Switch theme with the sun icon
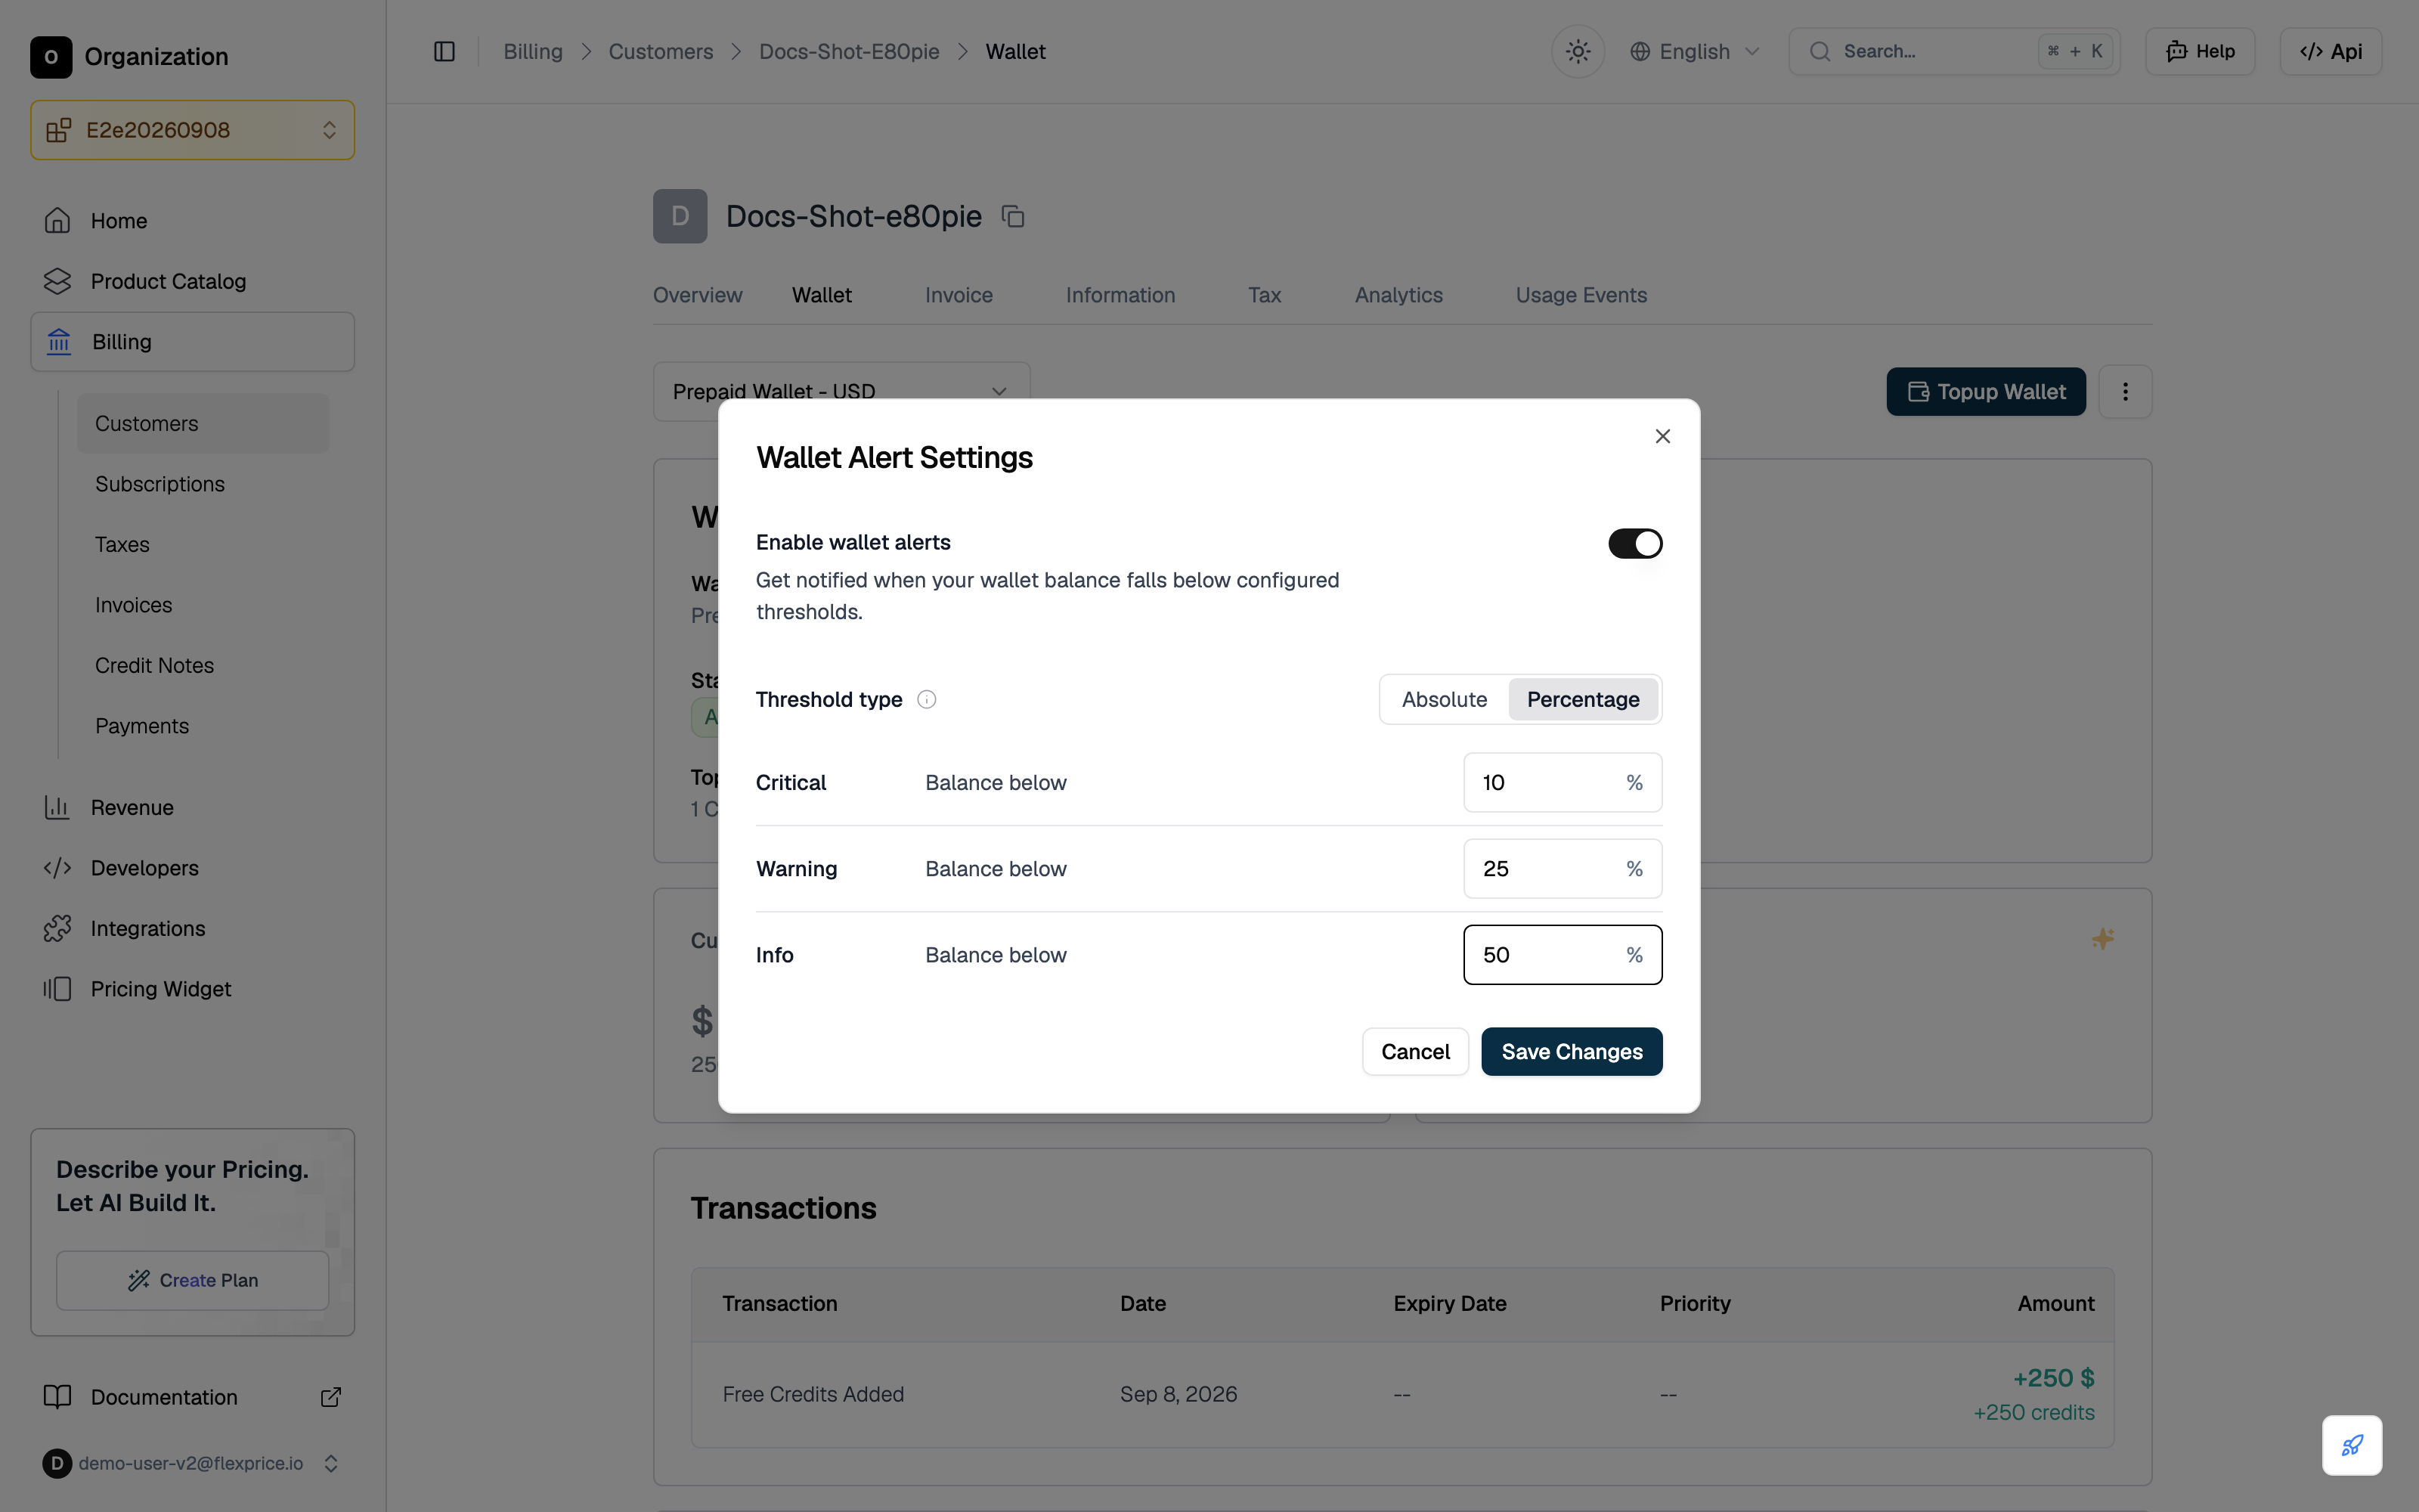 click(x=1578, y=51)
